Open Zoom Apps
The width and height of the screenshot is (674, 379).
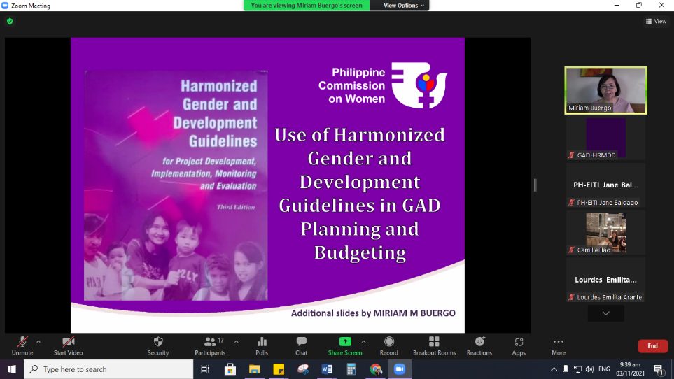click(x=519, y=346)
